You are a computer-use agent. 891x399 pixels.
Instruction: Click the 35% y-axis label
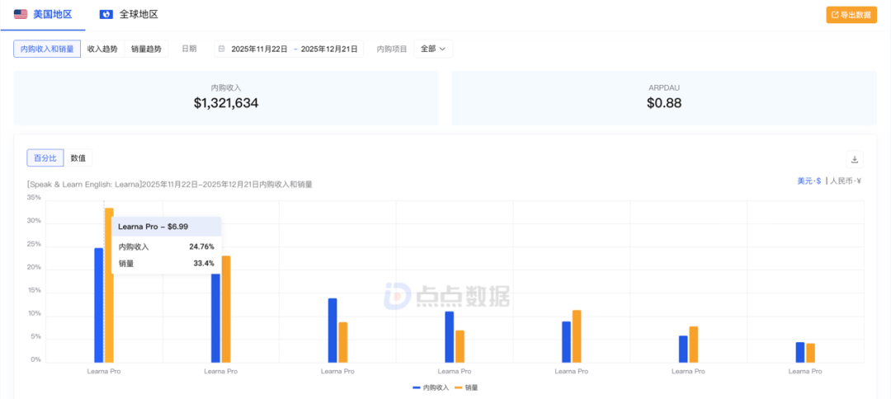point(34,198)
